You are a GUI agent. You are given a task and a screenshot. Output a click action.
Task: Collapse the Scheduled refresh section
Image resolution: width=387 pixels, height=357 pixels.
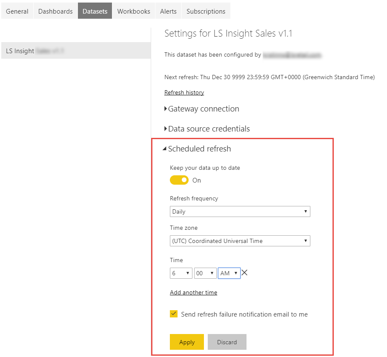tap(199, 149)
